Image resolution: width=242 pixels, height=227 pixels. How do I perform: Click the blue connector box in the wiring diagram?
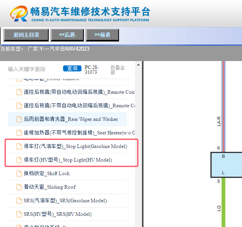[x=226, y=165]
